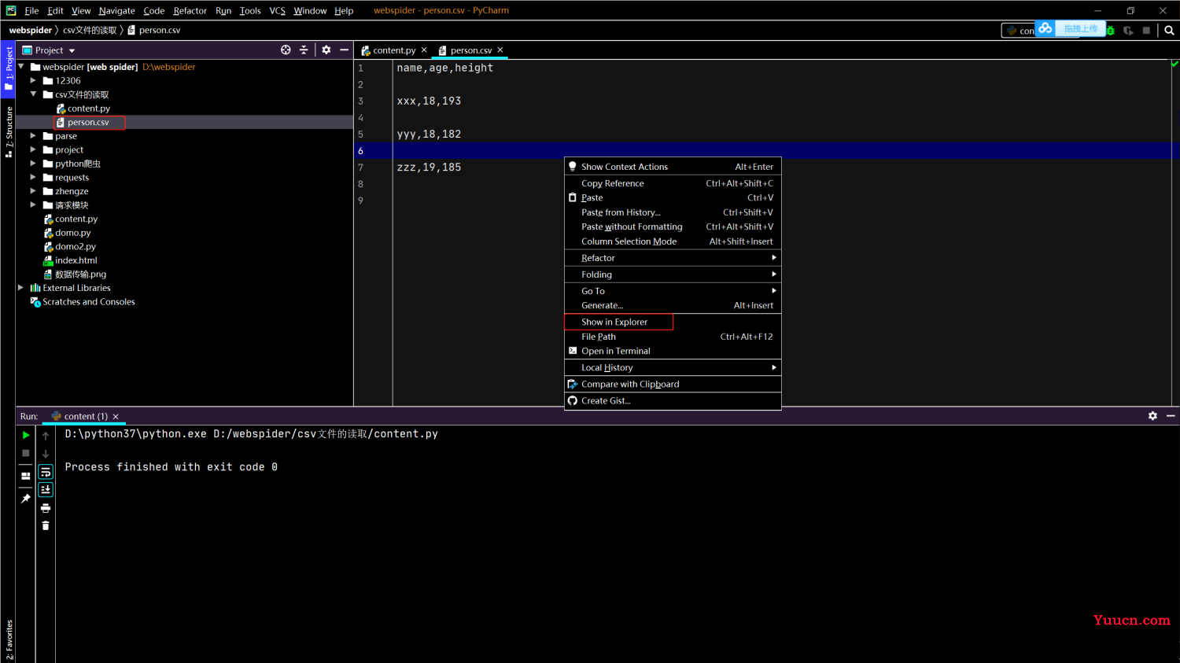1180x663 pixels.
Task: Toggle Scroll to End in Run console
Action: point(46,489)
